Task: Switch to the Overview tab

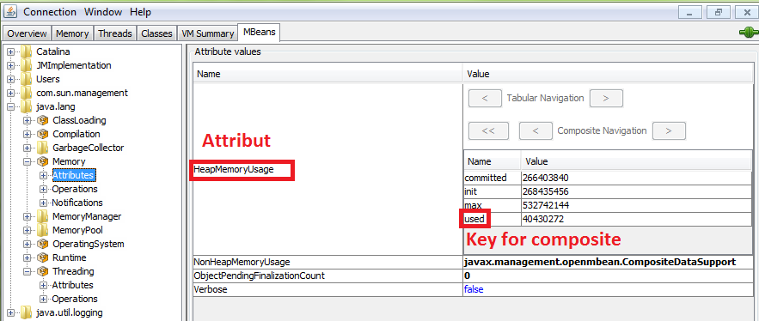Action: click(x=28, y=33)
